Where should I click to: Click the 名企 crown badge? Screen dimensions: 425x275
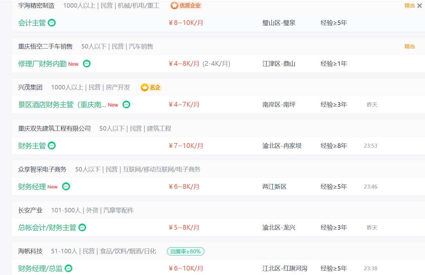(x=151, y=87)
